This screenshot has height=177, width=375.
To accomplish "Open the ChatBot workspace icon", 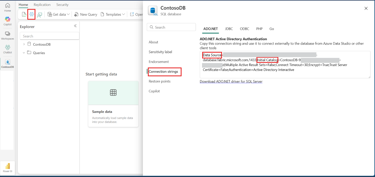I will coord(8,49).
